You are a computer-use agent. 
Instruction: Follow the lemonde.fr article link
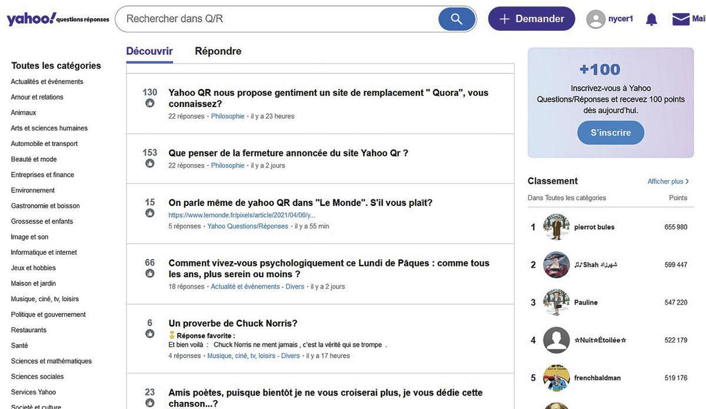tap(242, 215)
